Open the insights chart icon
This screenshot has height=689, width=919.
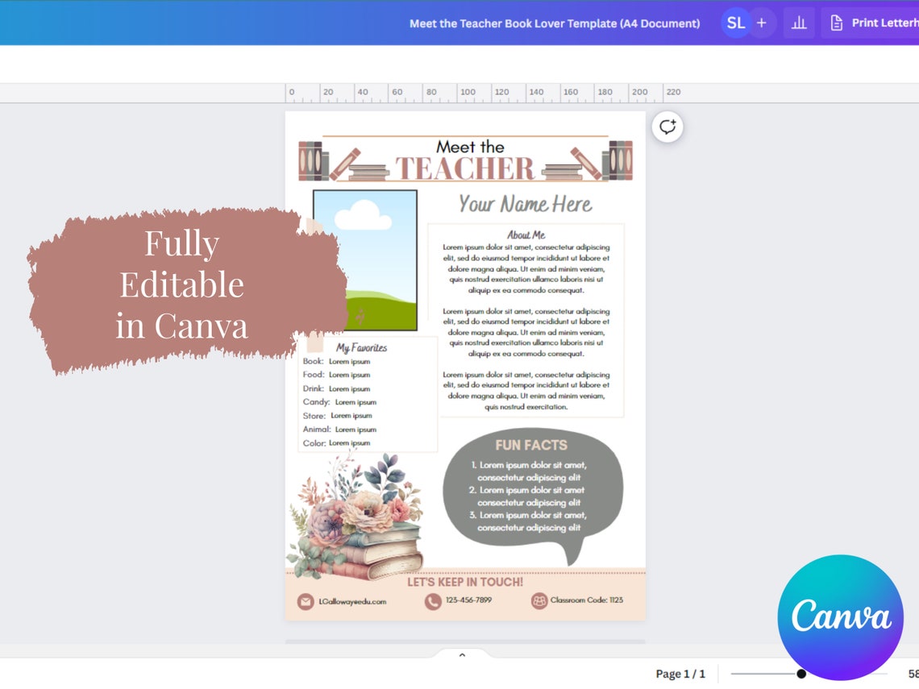(x=799, y=23)
